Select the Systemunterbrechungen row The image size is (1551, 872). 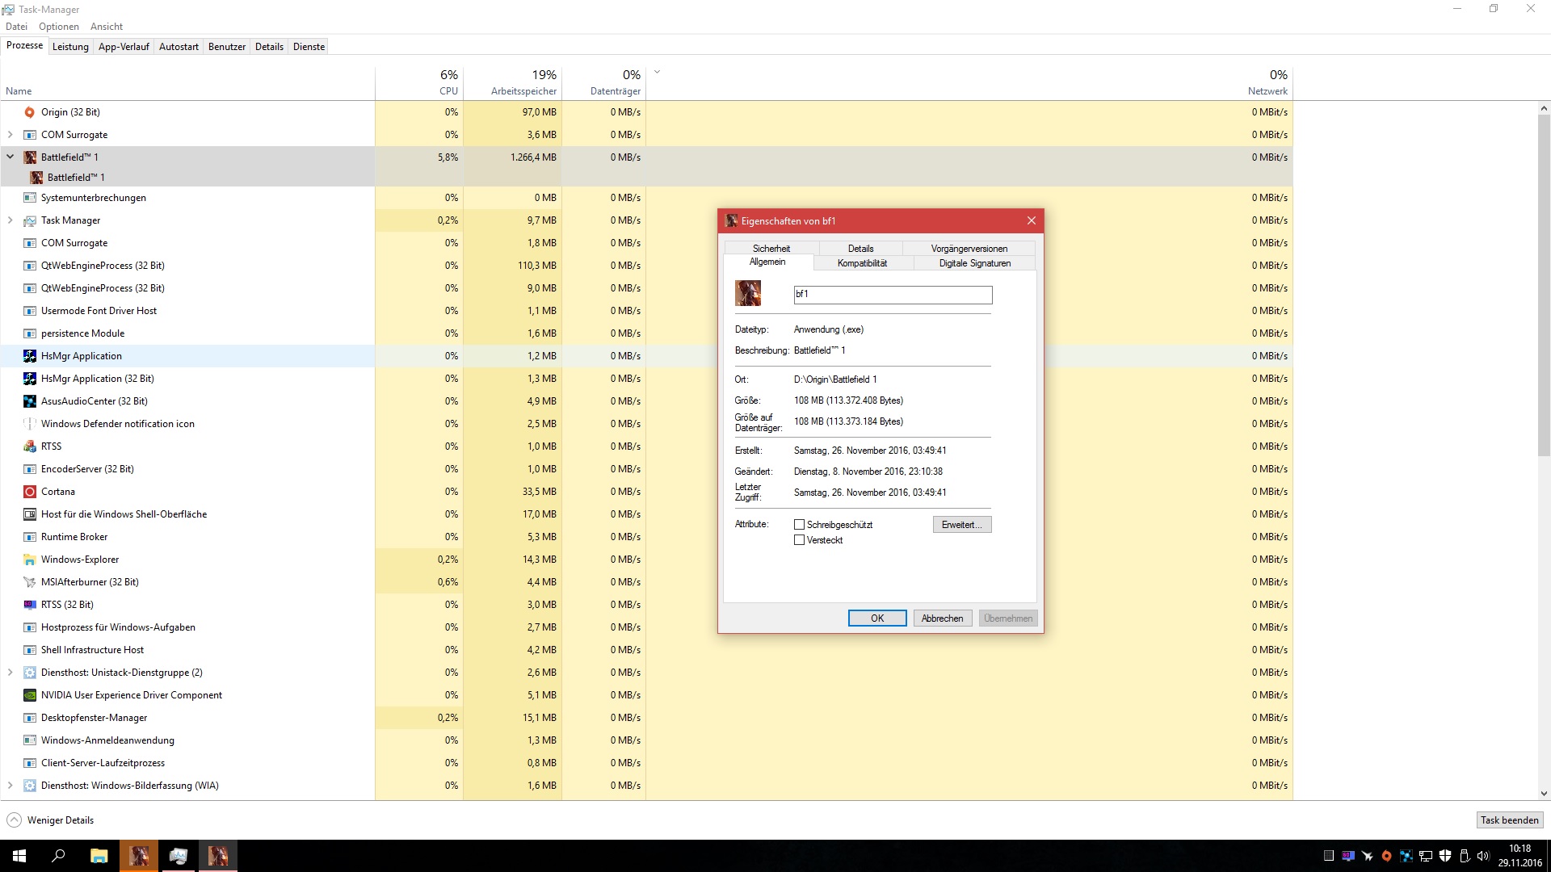(646, 198)
